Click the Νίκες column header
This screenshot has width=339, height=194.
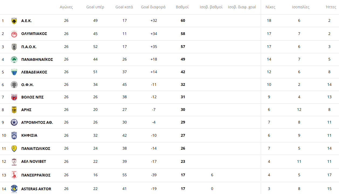270,7
